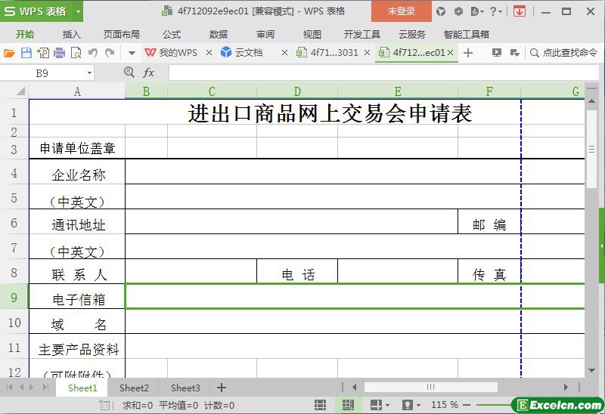The width and height of the screenshot is (605, 414).
Task: Click the print icon
Action: pos(59,53)
